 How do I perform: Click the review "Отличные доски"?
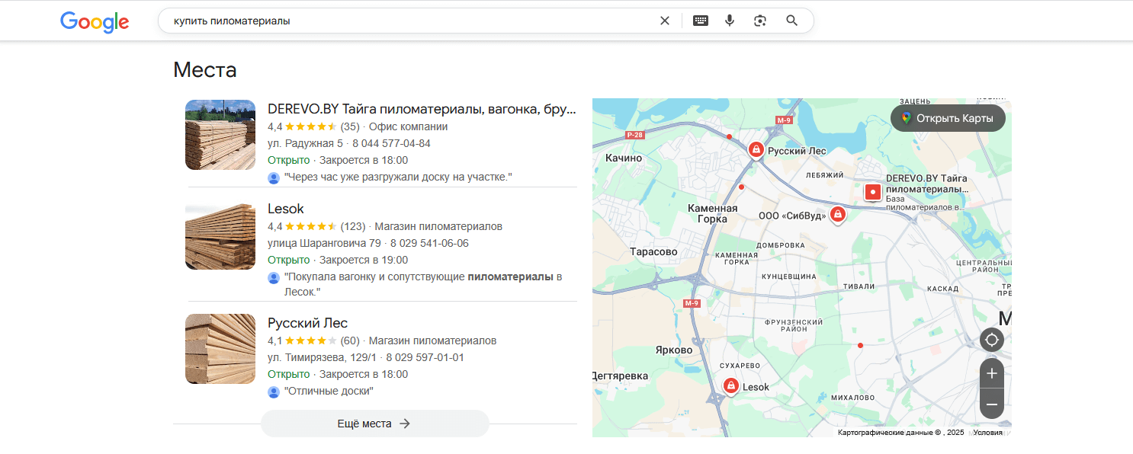point(329,391)
